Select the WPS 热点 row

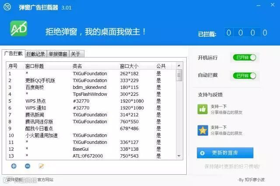[91, 101]
